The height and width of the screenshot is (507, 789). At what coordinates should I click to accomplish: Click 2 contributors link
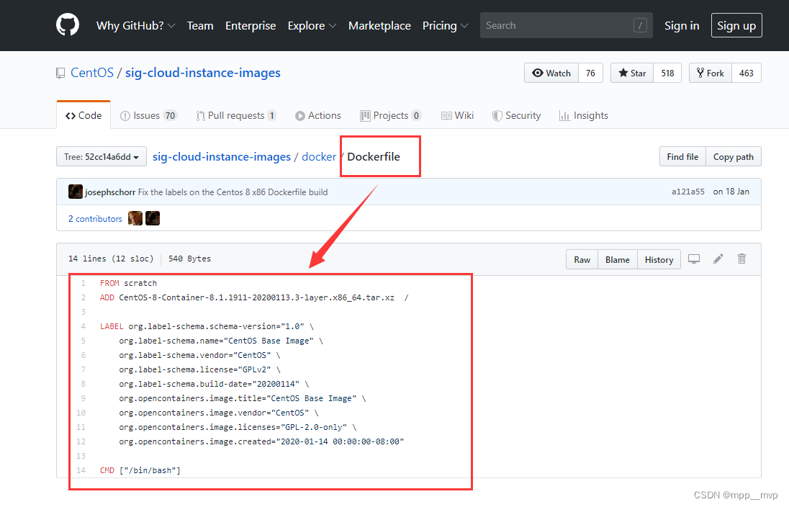pos(95,218)
